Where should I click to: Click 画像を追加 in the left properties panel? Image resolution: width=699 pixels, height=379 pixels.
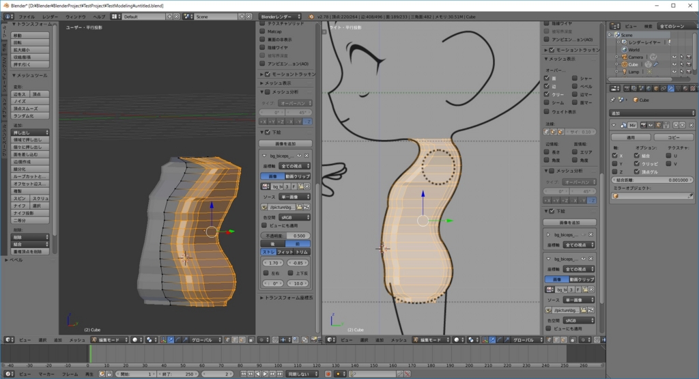[286, 143]
